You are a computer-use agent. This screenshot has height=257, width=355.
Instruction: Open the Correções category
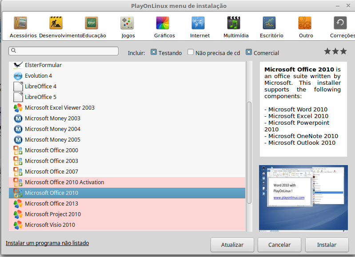pyautogui.click(x=340, y=26)
